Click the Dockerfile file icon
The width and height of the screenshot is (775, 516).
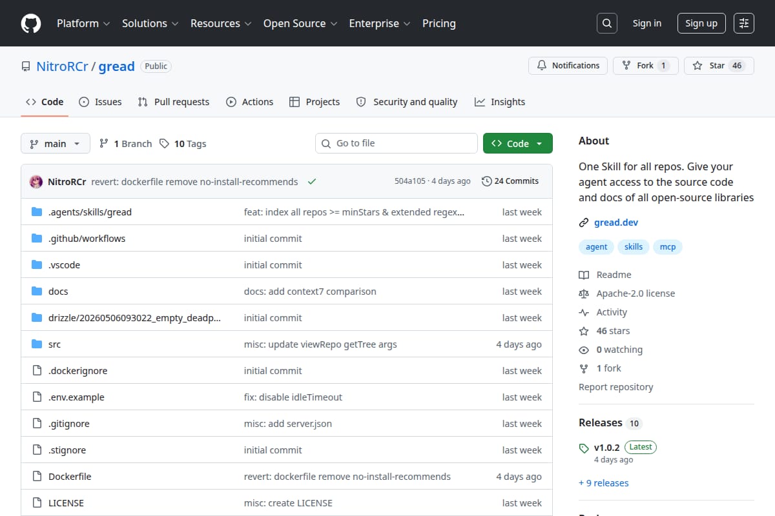37,477
